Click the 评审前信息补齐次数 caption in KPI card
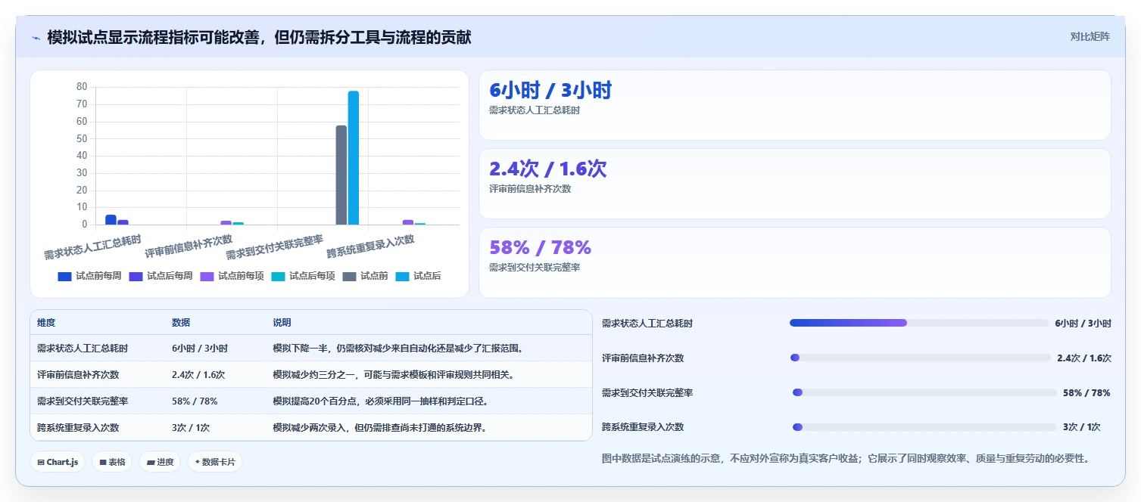 (530, 189)
